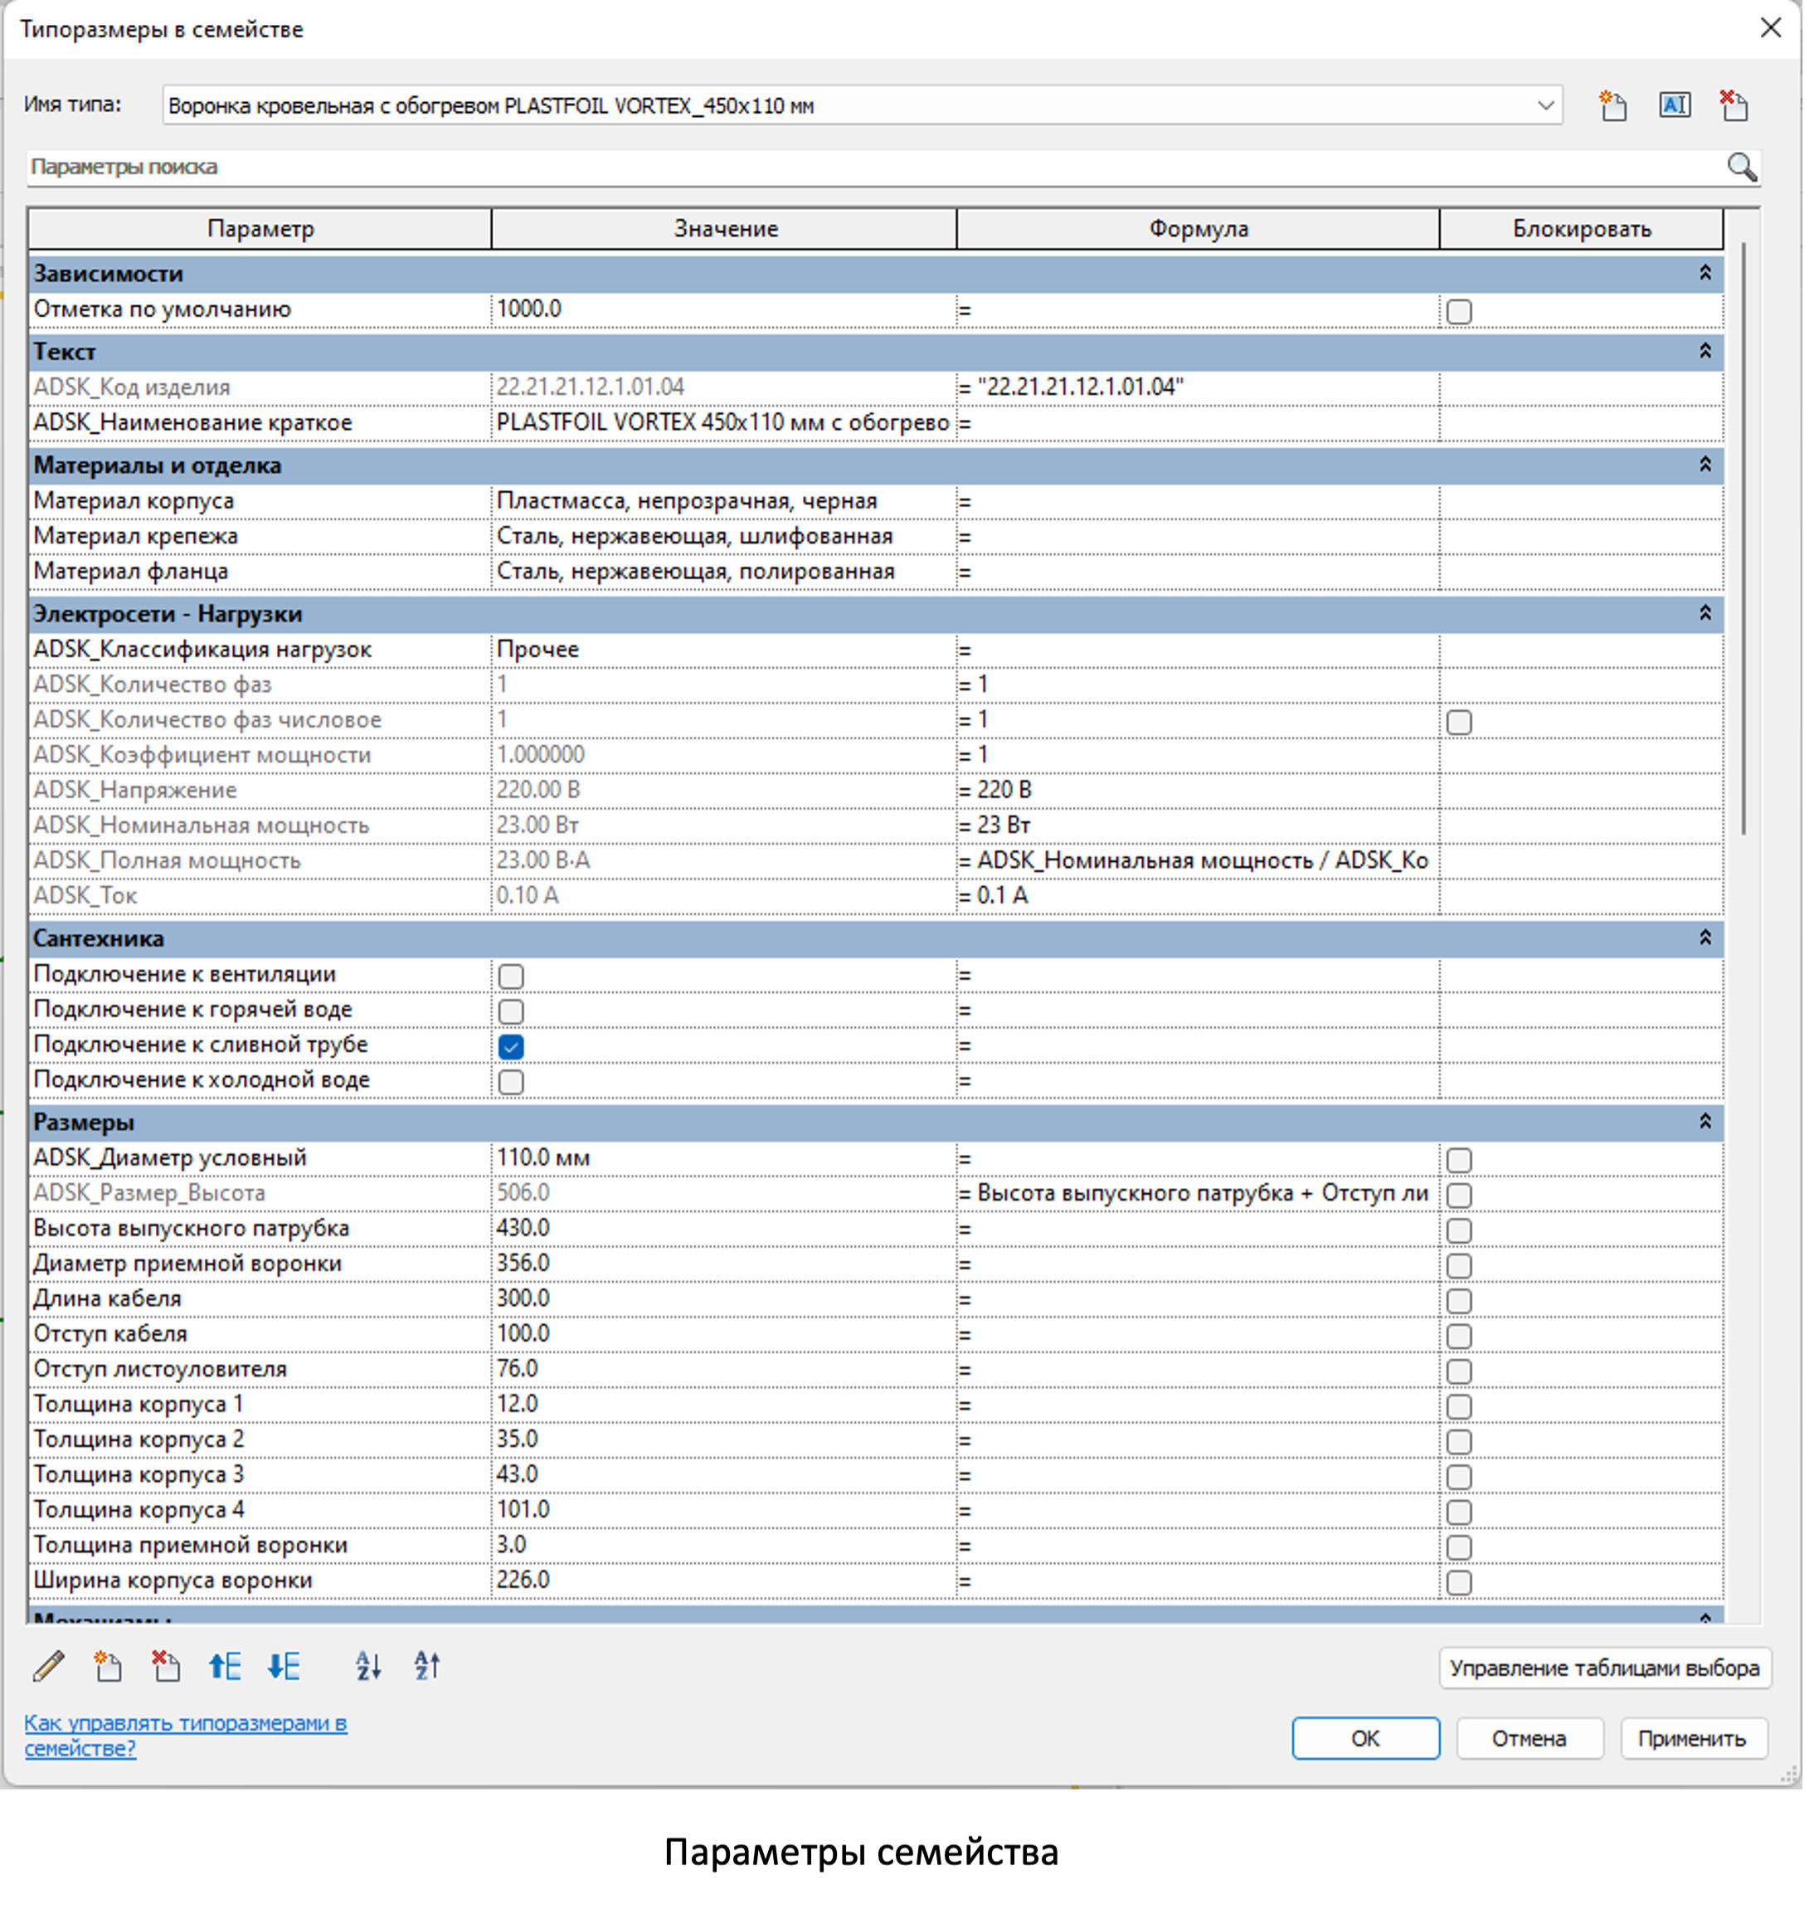Image resolution: width=1809 pixels, height=1924 pixels.
Task: Click the ADSK_Код изделия formula cell
Action: [1198, 387]
